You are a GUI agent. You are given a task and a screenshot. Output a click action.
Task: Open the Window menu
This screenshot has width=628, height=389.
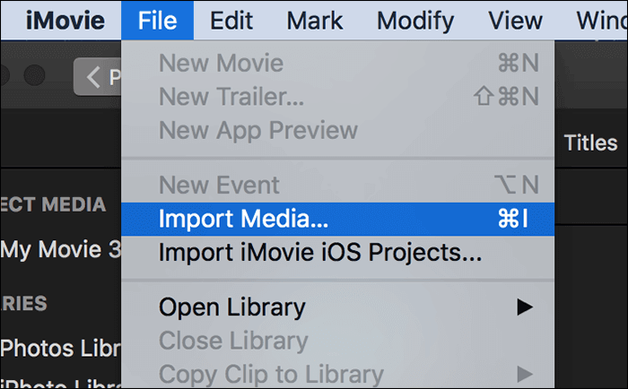[x=603, y=20]
